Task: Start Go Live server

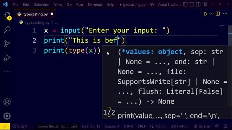Action: pos(202,126)
